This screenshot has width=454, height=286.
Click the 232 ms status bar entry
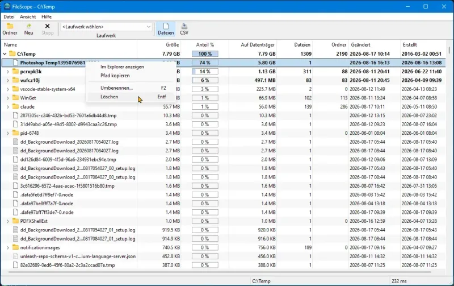tap(399, 281)
